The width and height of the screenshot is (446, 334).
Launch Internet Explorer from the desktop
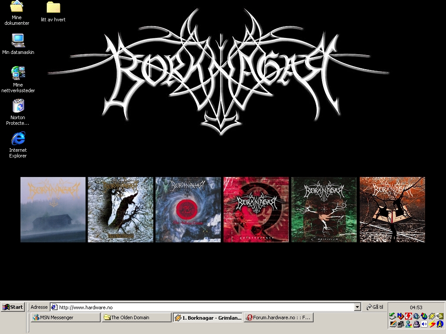[18, 145]
